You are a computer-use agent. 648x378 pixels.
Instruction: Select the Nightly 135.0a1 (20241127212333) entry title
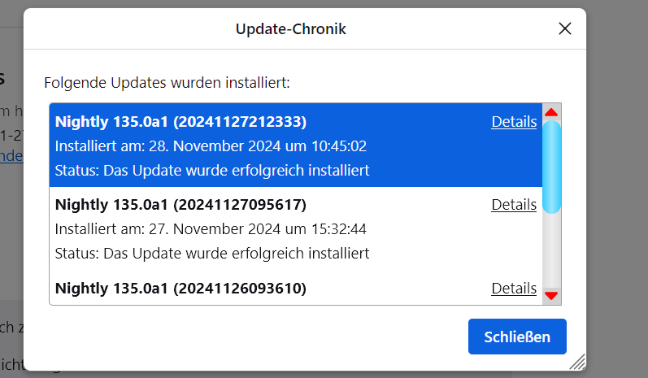(180, 122)
